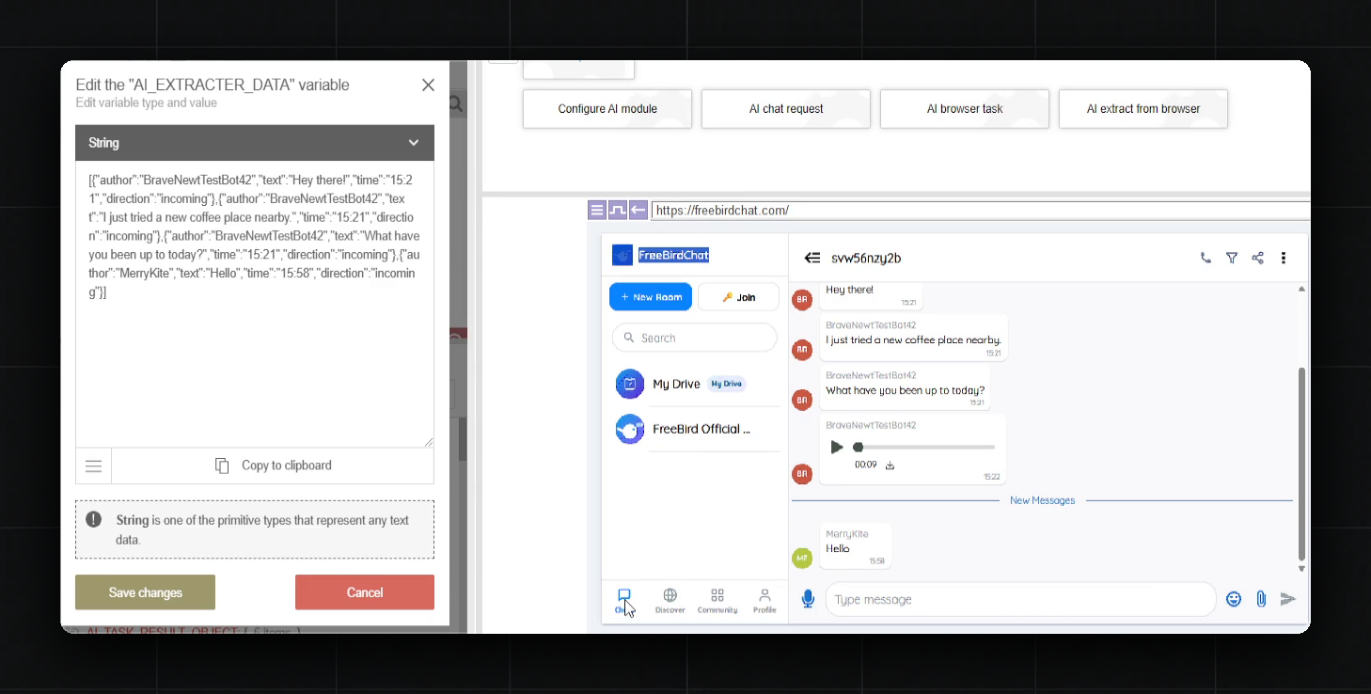Screen dimensions: 1371x694
Task: Send the message with the arrow icon
Action: click(x=1288, y=599)
